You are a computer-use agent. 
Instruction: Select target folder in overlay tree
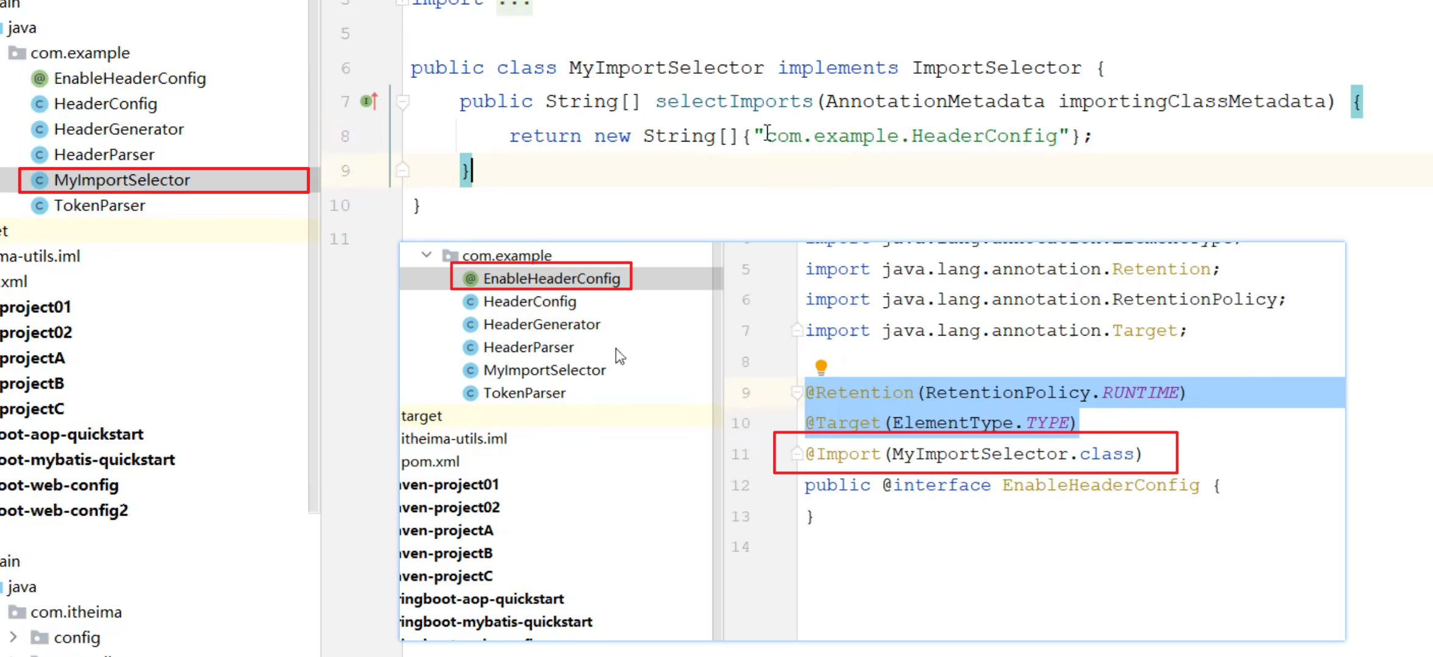tap(422, 416)
